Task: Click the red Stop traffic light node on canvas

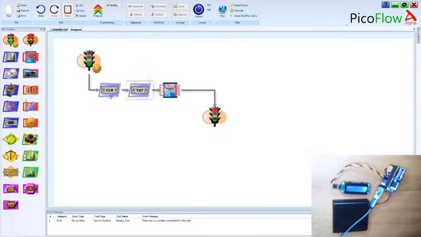Action: (x=214, y=117)
